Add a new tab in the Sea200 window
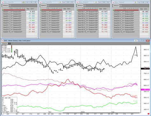 121,6
